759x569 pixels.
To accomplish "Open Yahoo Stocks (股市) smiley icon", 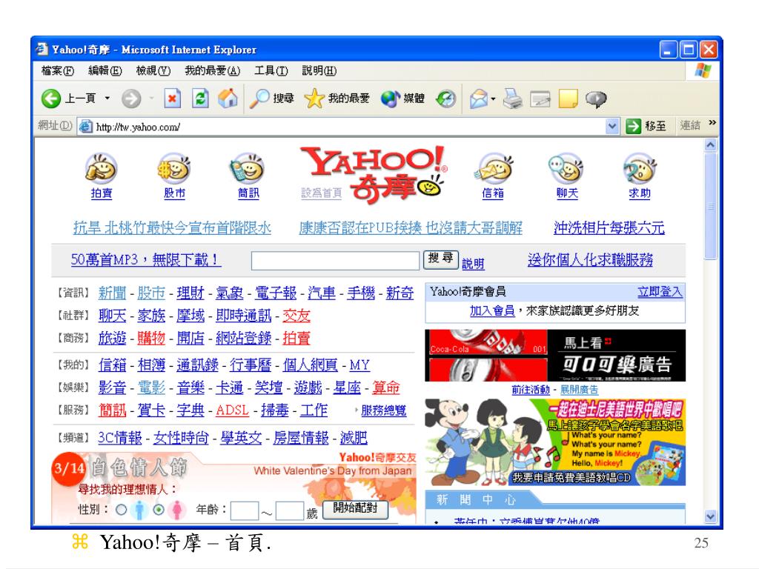I will click(174, 168).
